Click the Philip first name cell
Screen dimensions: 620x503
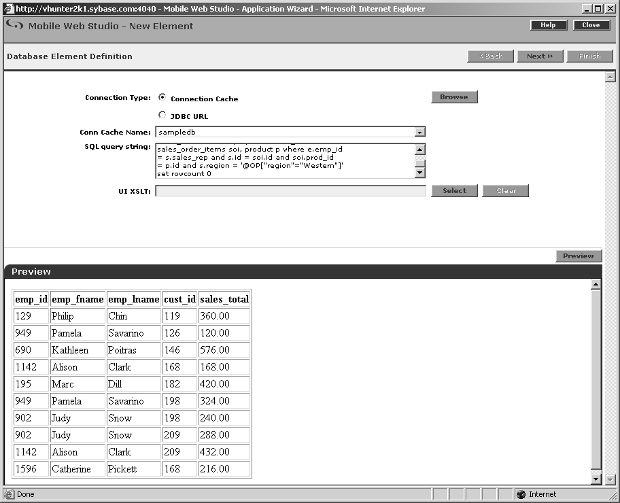[x=77, y=316]
